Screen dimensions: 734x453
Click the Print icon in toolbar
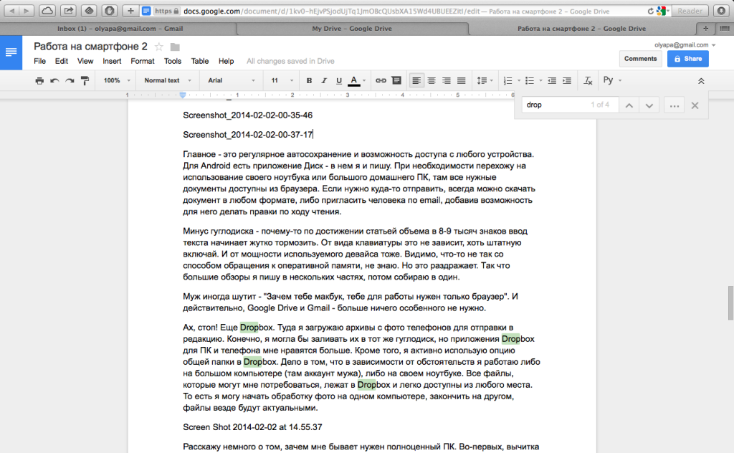pos(39,80)
